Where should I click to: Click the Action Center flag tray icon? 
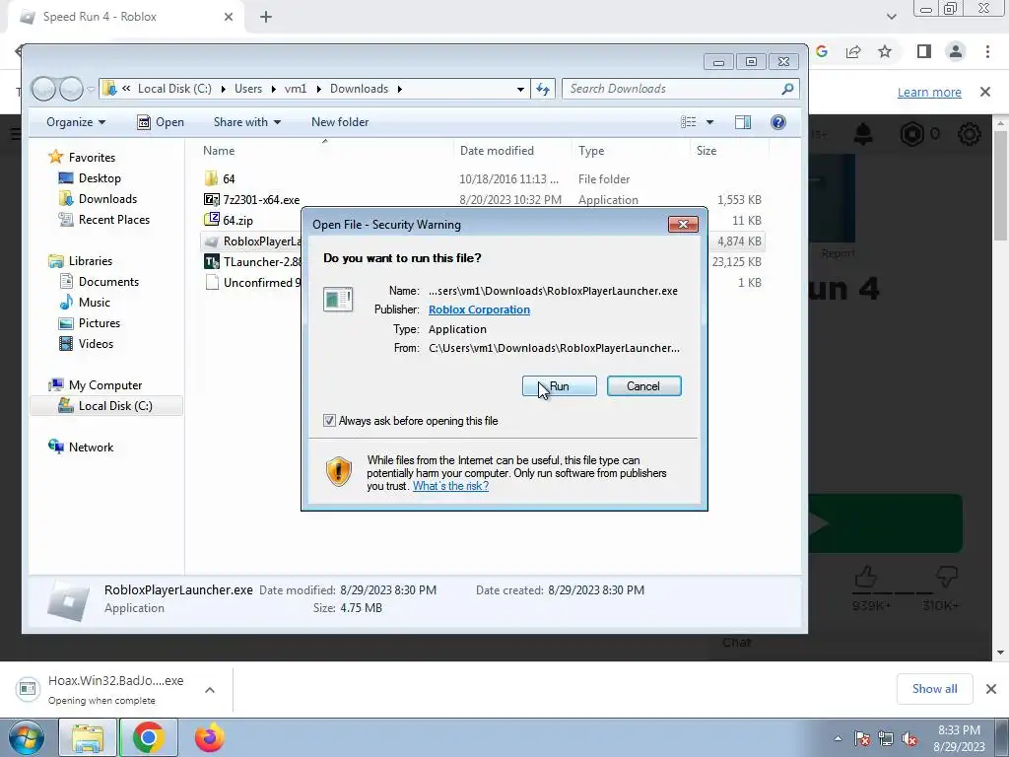862,738
